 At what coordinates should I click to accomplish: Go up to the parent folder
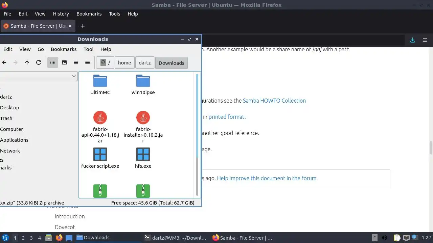pyautogui.click(x=27, y=62)
